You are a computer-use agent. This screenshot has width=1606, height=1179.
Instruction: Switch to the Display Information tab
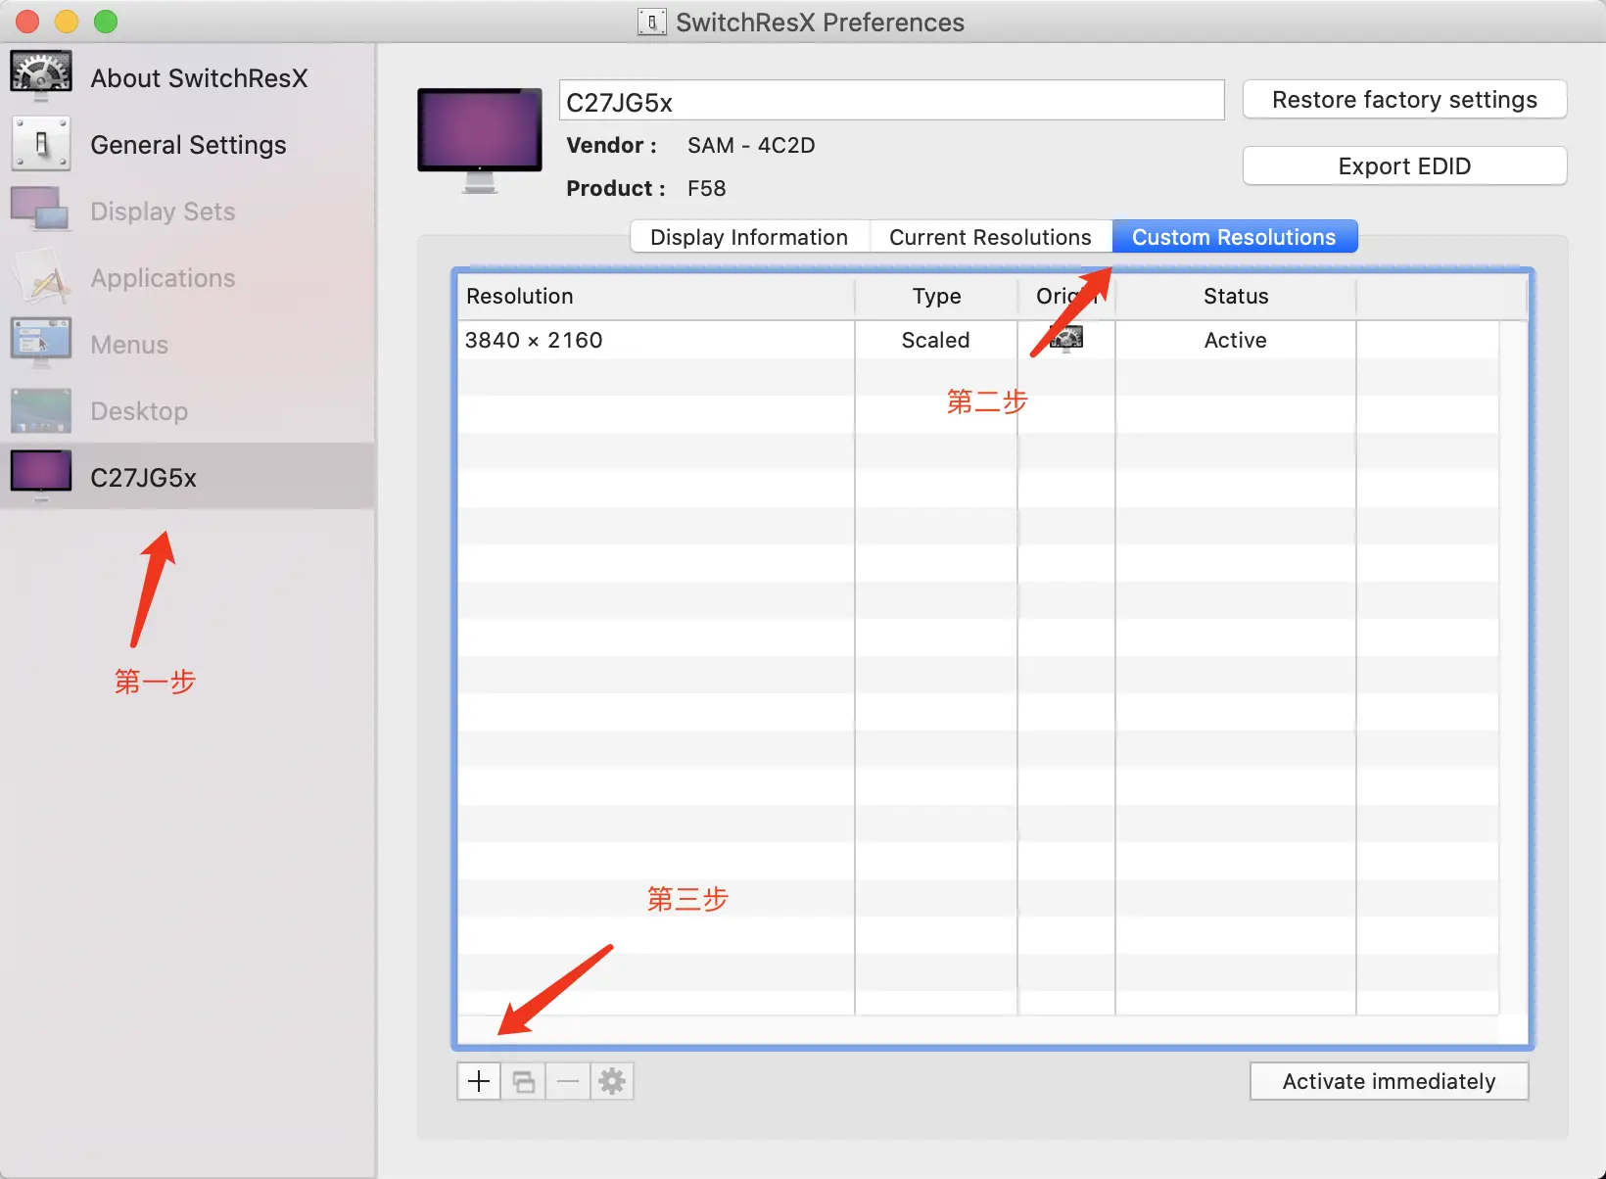(x=749, y=237)
